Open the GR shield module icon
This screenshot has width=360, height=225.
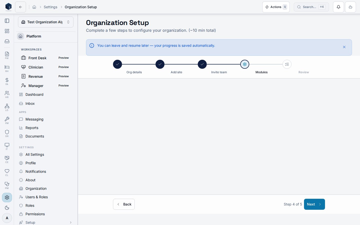7,133
